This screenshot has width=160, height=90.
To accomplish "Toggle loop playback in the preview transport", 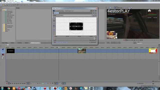I will pyautogui.click(x=126, y=40).
